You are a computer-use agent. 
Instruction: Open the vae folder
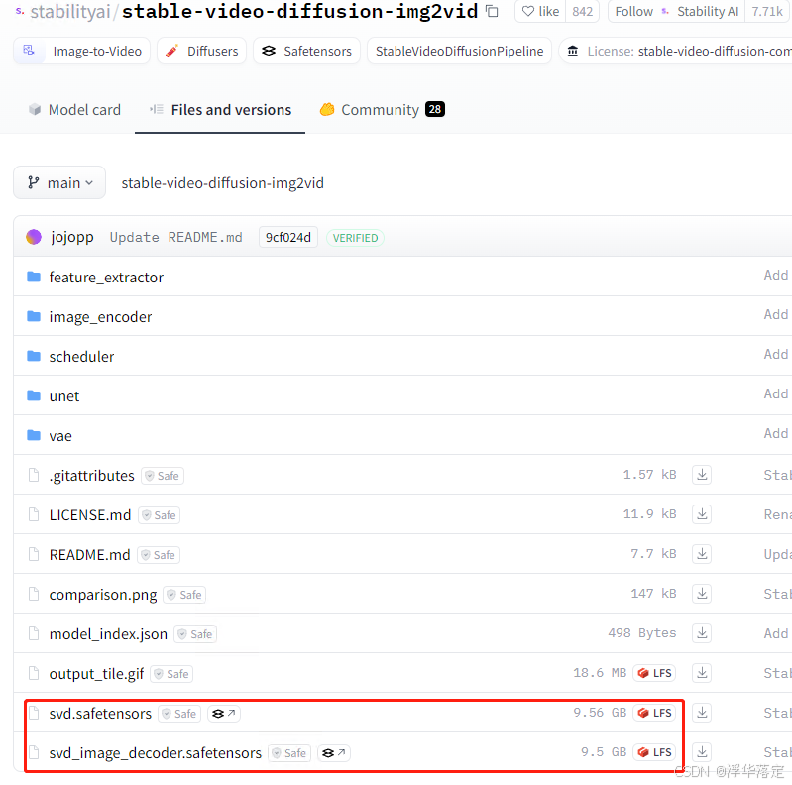tap(60, 436)
